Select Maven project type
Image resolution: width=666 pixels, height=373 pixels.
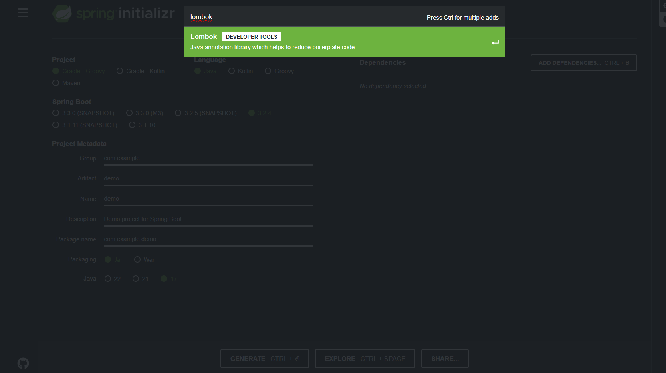67,83
